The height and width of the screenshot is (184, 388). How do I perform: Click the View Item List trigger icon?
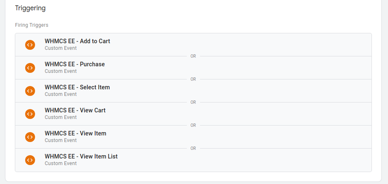tap(30, 160)
